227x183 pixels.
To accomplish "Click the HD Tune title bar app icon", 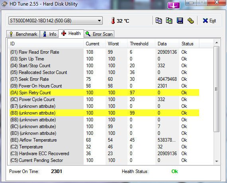I will coord(4,4).
